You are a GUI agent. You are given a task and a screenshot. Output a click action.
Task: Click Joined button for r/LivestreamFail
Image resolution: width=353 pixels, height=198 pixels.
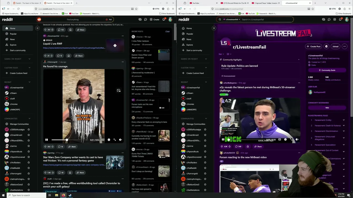[x=335, y=46]
